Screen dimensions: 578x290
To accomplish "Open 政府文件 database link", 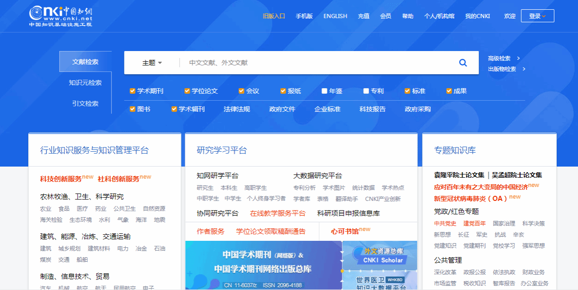I will (x=282, y=109).
